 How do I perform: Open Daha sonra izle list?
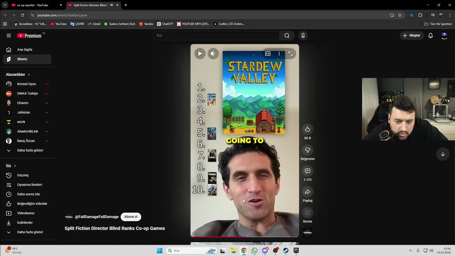(x=27, y=194)
